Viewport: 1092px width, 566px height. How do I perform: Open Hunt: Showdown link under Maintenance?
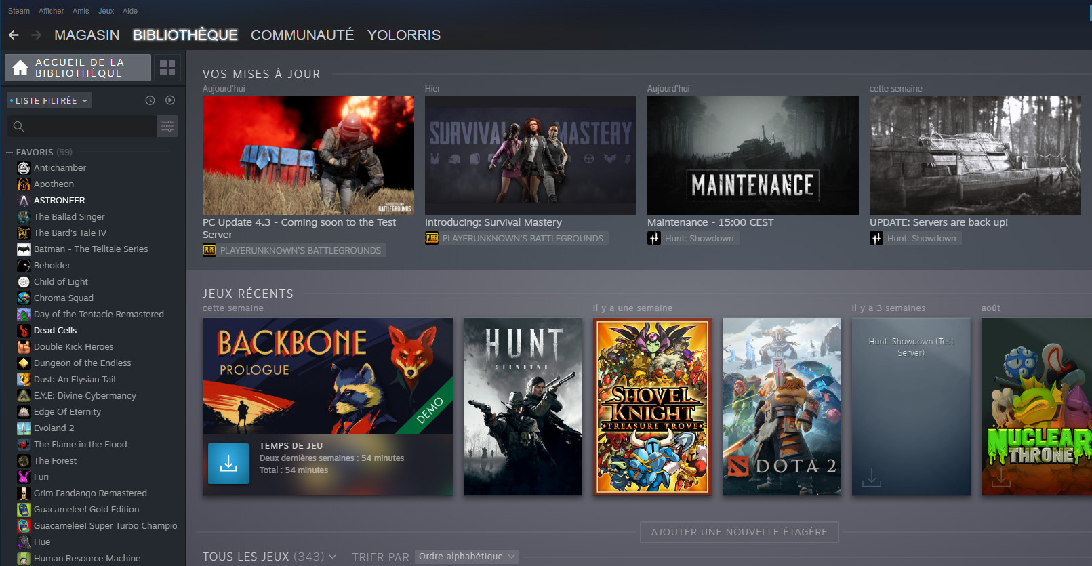[699, 238]
